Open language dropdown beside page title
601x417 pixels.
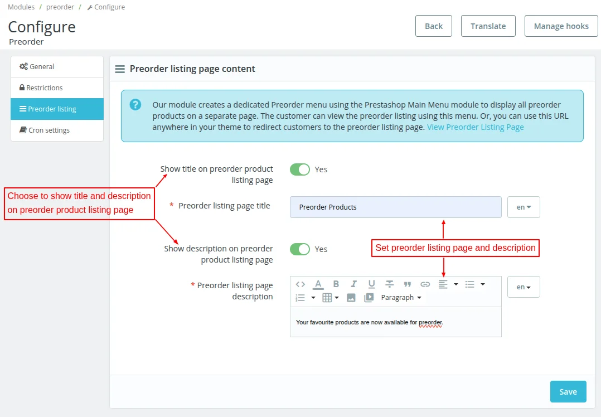524,207
